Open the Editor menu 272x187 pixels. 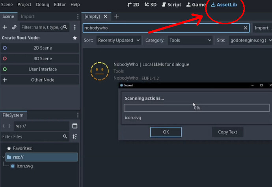coord(60,4)
